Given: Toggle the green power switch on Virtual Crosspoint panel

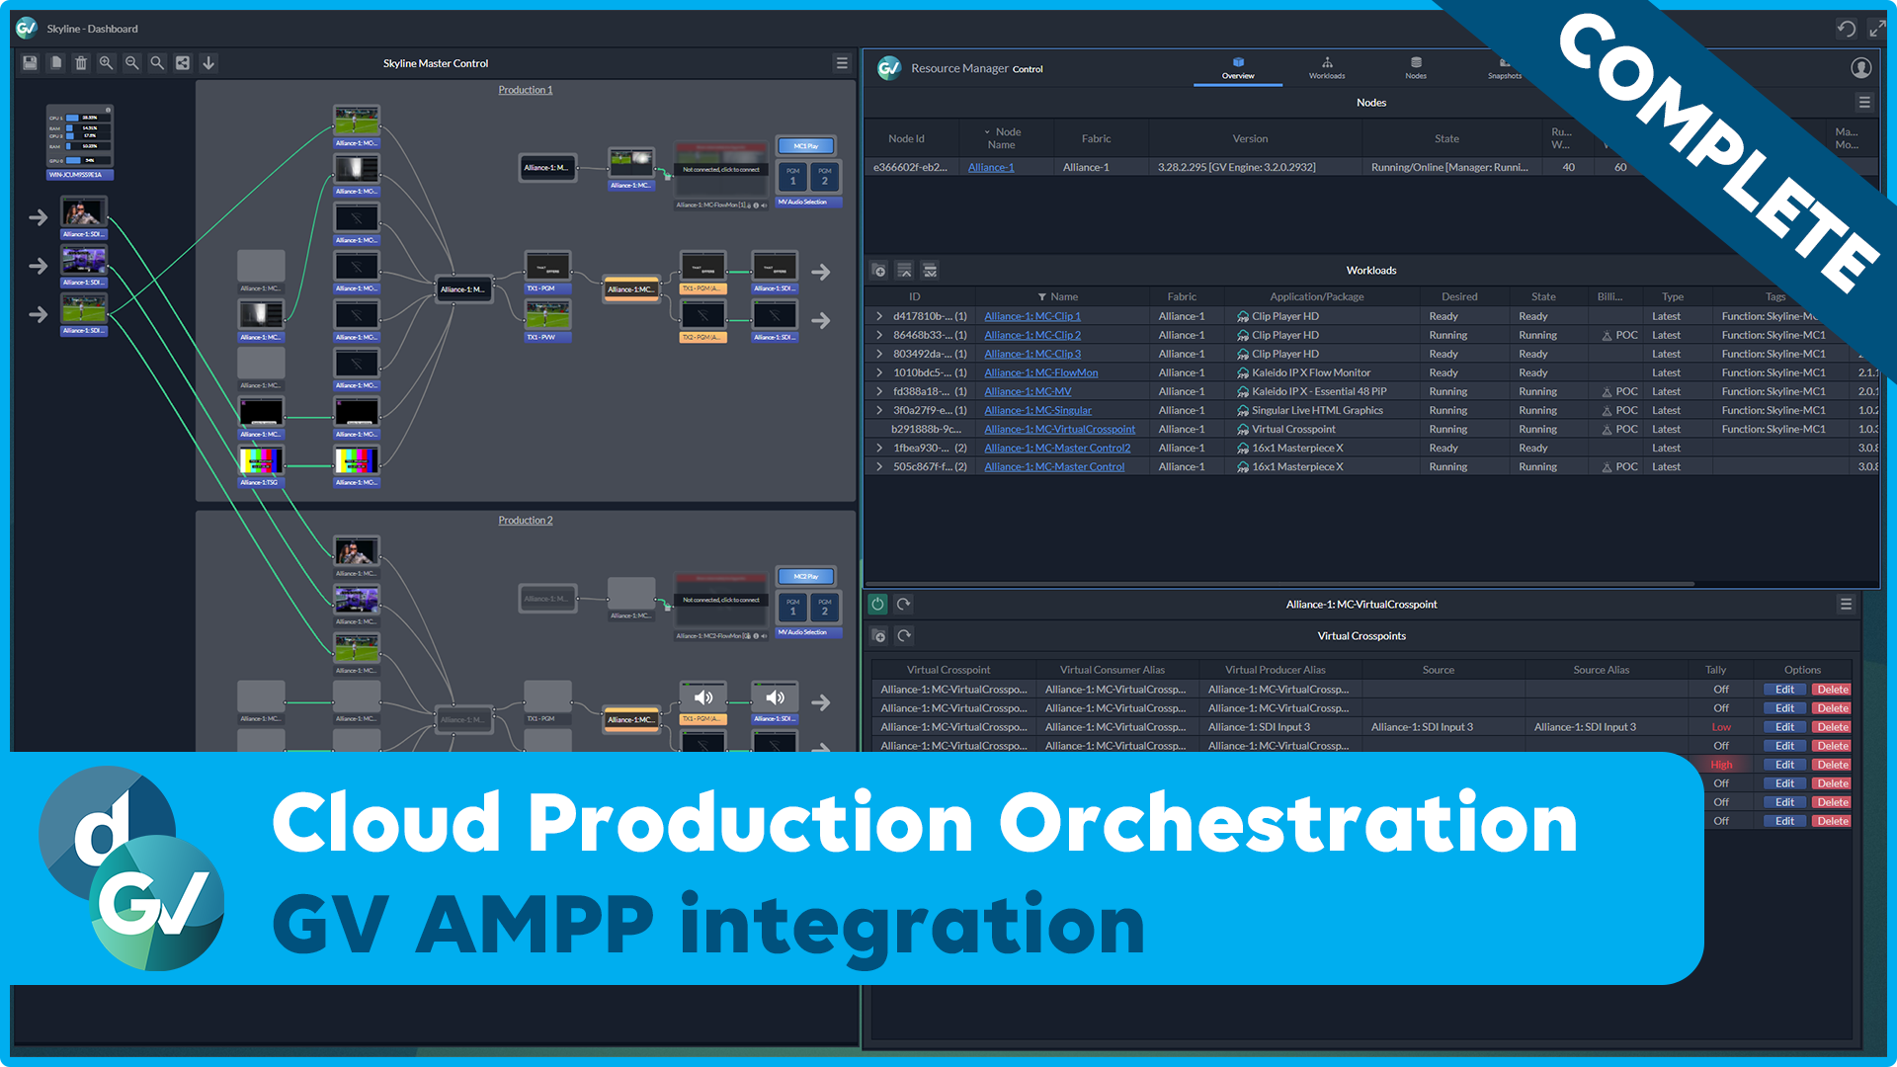Looking at the screenshot, I should tap(876, 604).
